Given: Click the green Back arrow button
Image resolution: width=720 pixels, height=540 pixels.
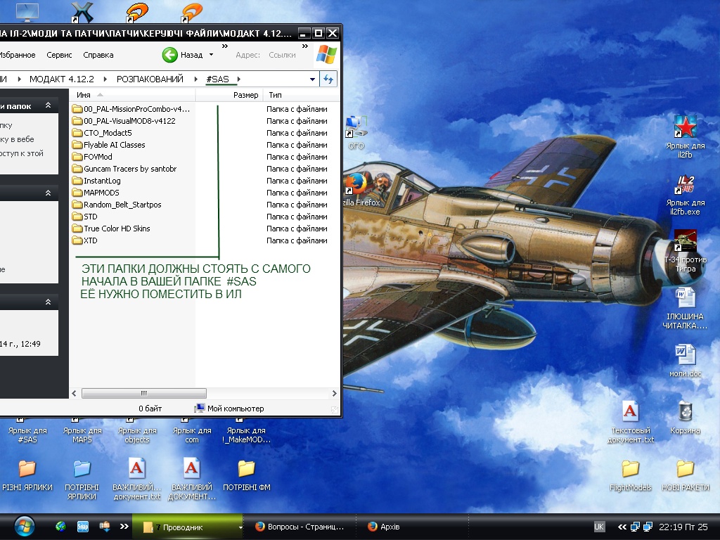Looking at the screenshot, I should (x=170, y=55).
